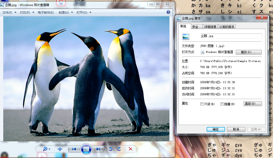Open the zoom magnifier control in photo viewer
This screenshot has height=158, width=273.
point(45,149)
